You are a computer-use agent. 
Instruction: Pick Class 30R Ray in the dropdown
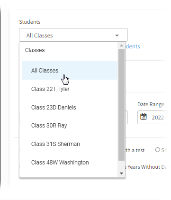[x=70, y=126]
